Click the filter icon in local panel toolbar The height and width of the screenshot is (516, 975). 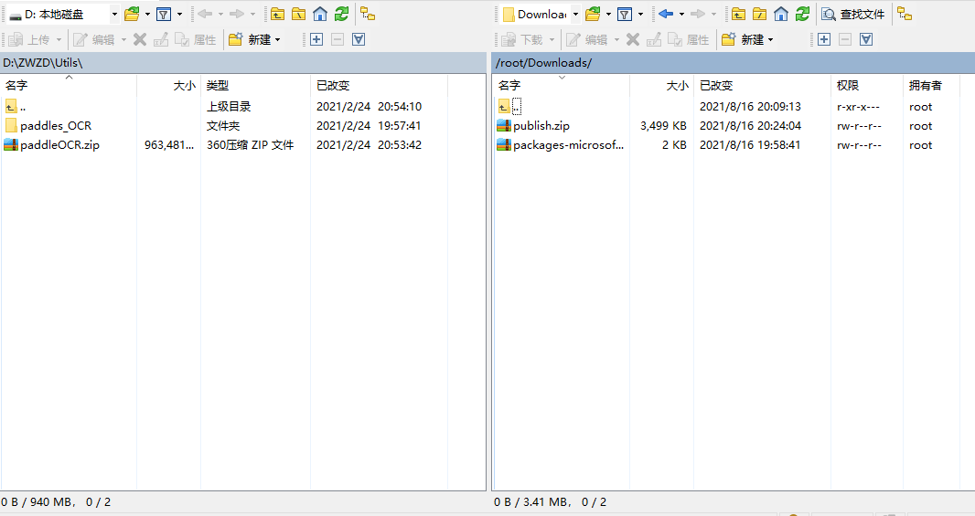pyautogui.click(x=164, y=14)
